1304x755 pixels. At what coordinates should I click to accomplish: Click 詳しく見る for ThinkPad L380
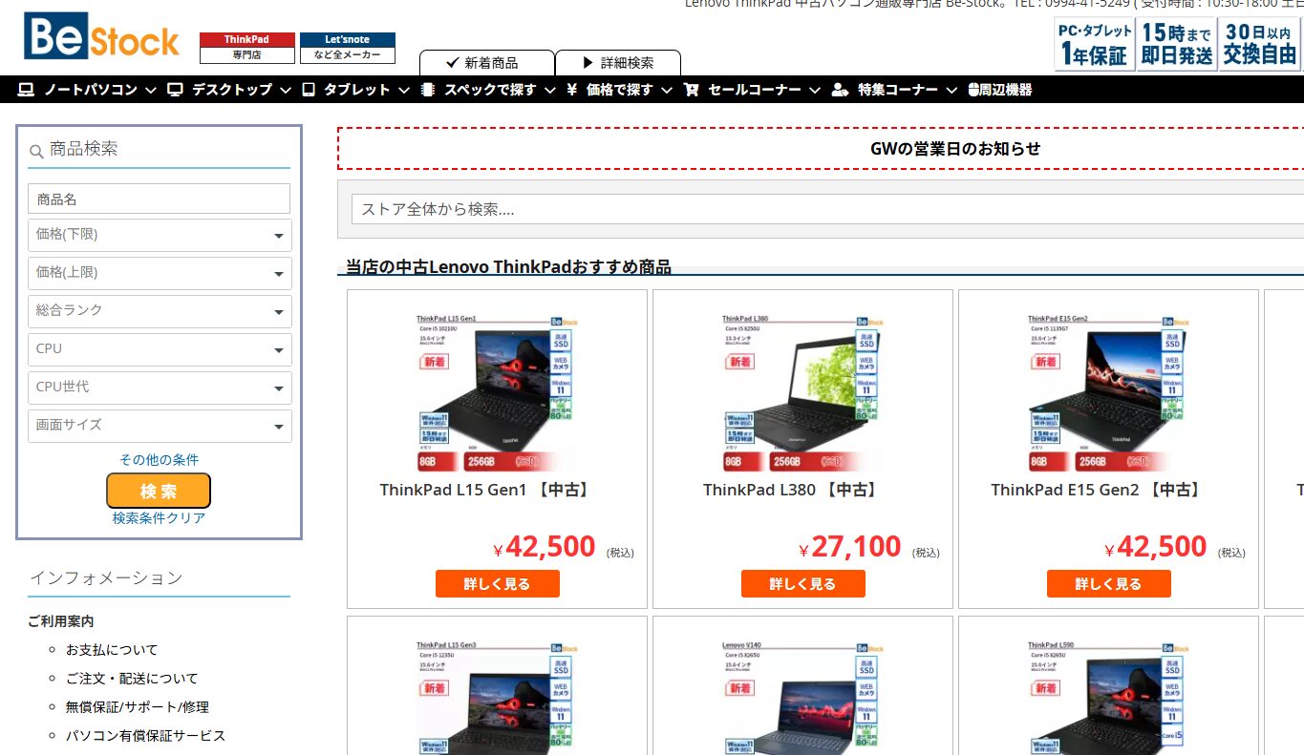point(802,584)
